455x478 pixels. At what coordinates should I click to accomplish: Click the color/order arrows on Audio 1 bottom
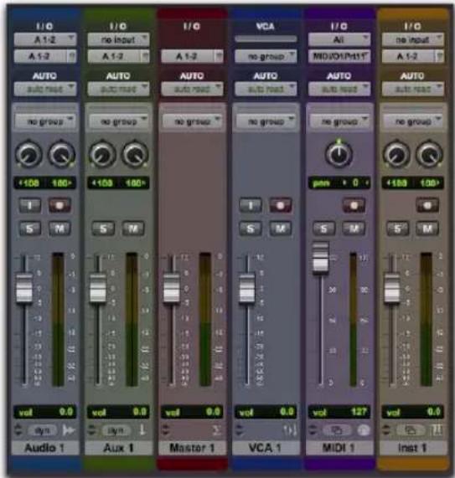[18, 430]
